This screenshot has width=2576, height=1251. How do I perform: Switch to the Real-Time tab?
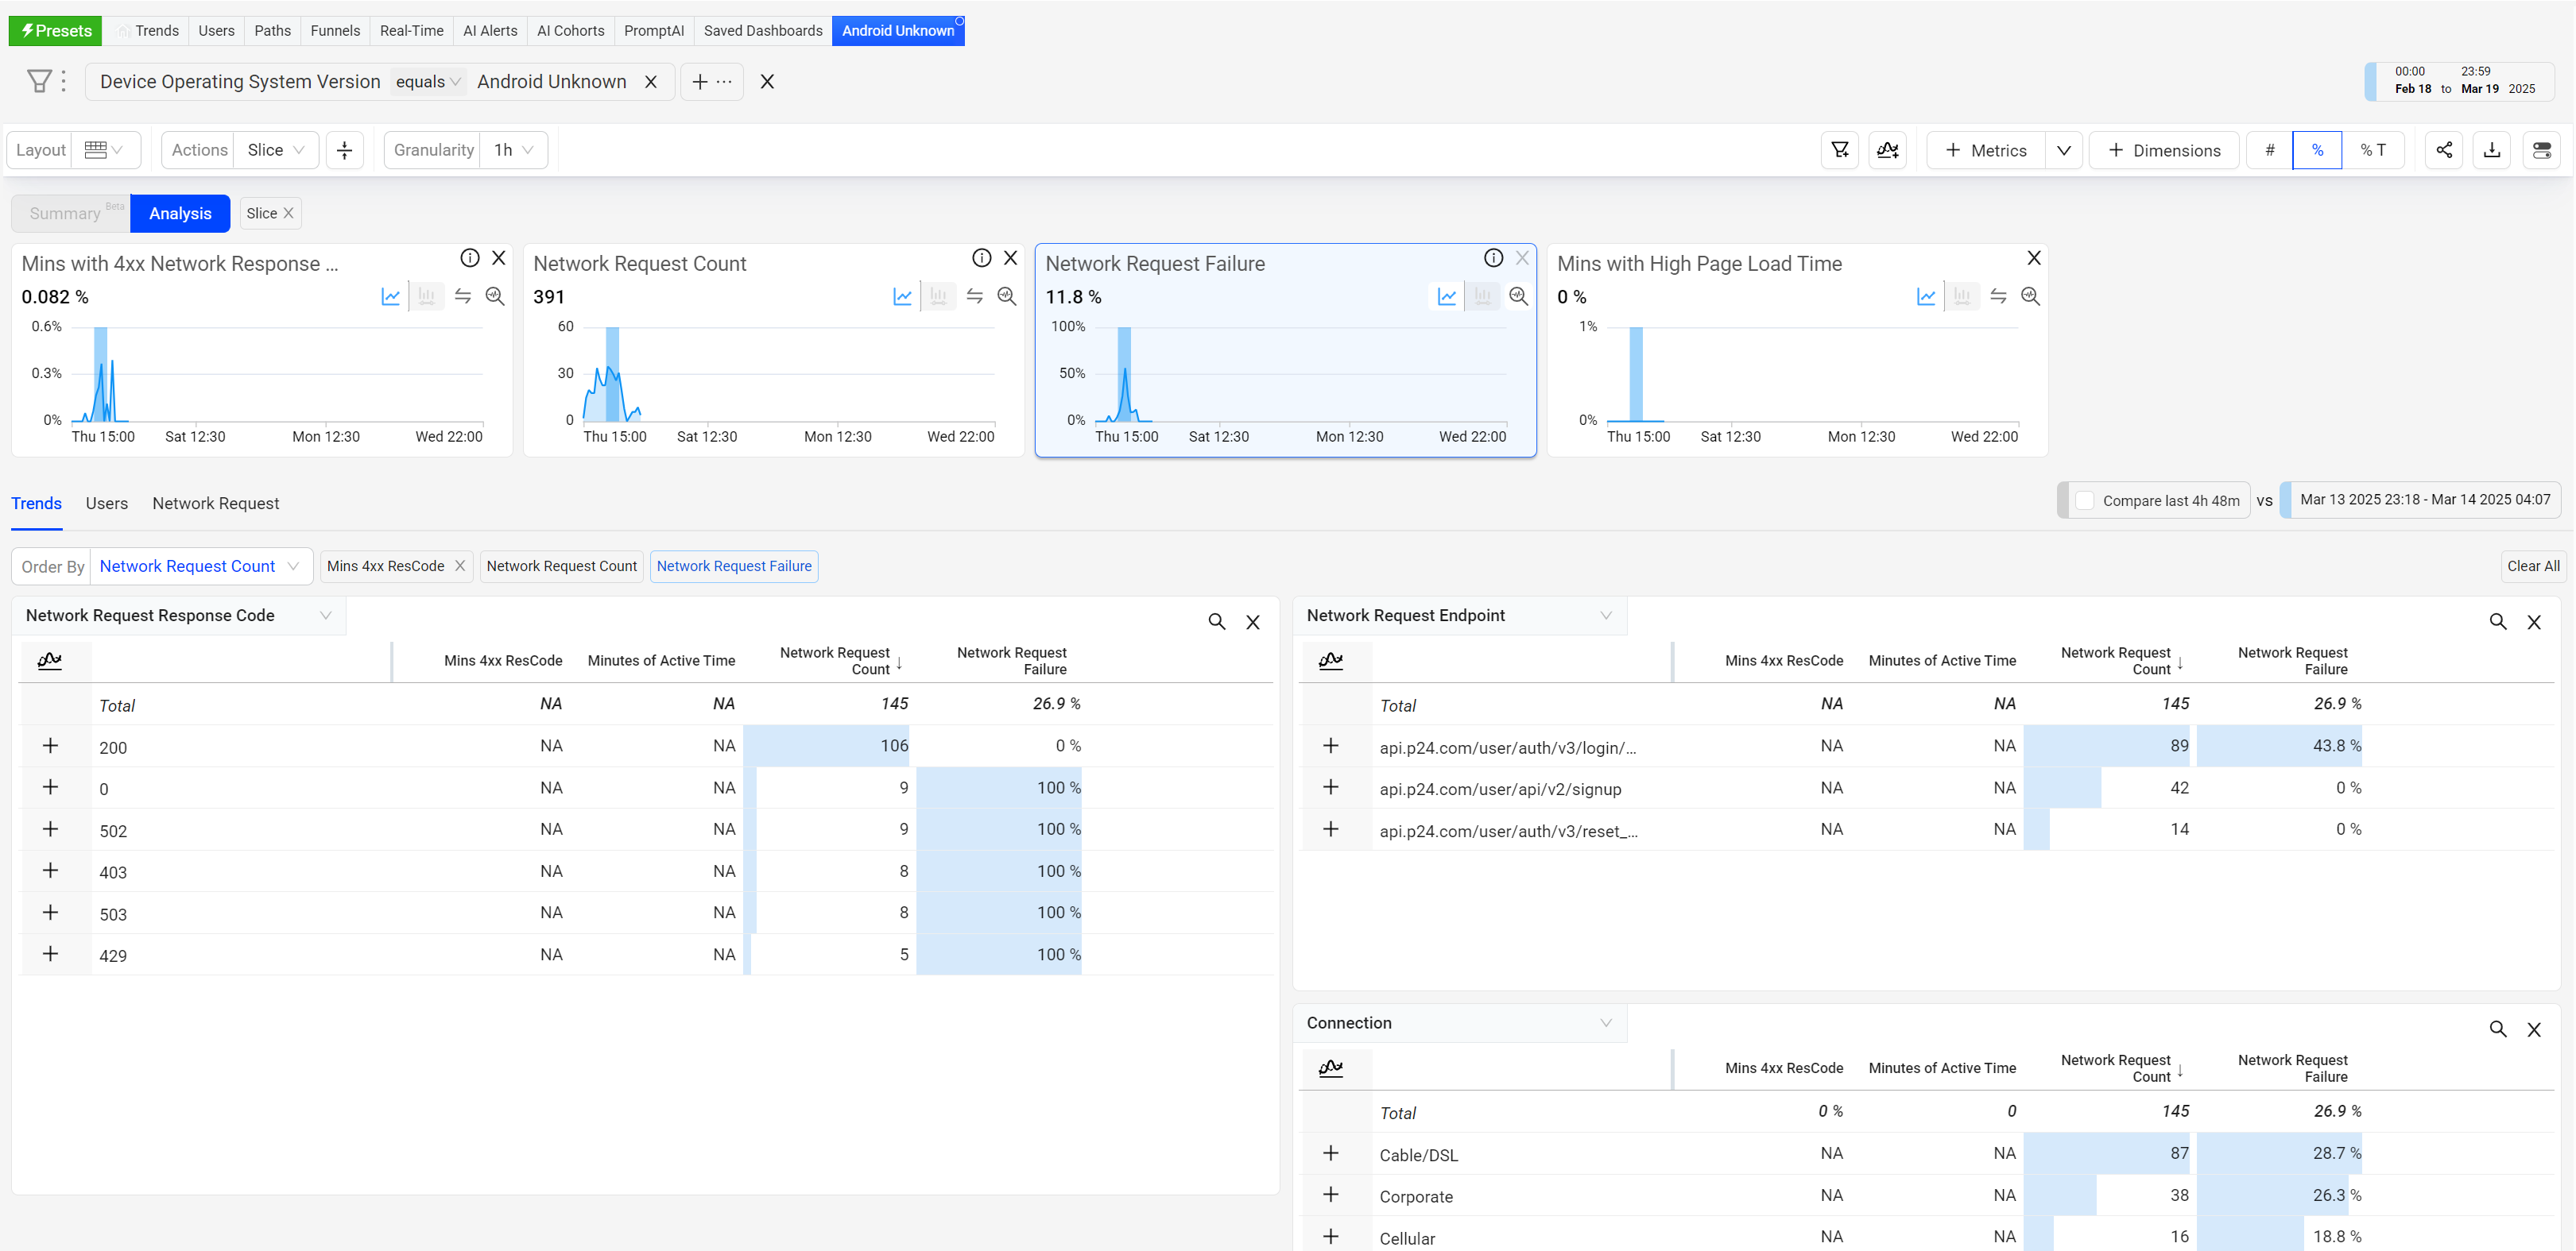click(411, 31)
